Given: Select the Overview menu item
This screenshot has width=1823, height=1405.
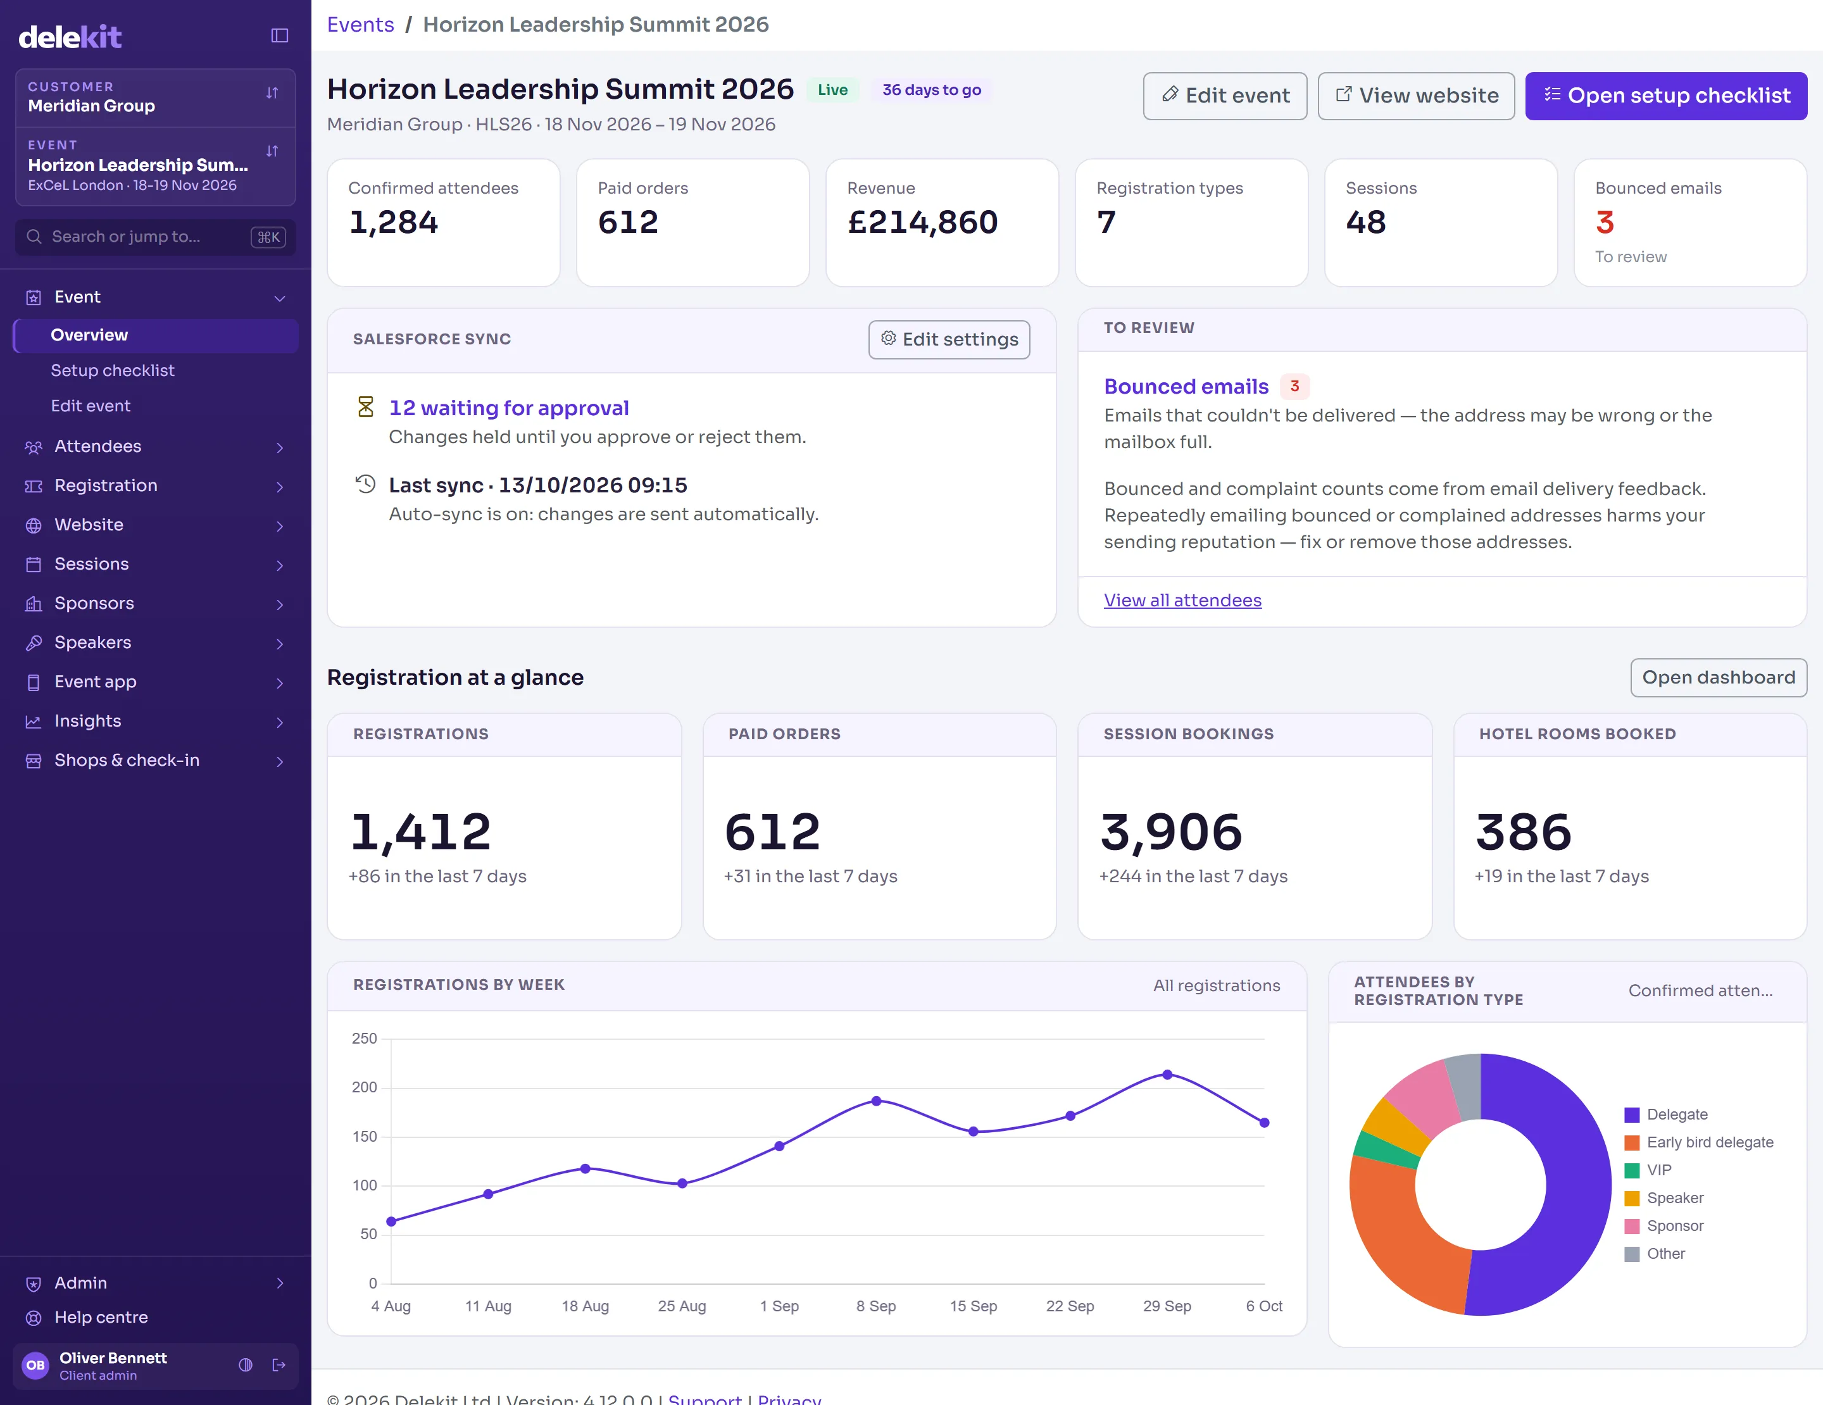Looking at the screenshot, I should 155,335.
